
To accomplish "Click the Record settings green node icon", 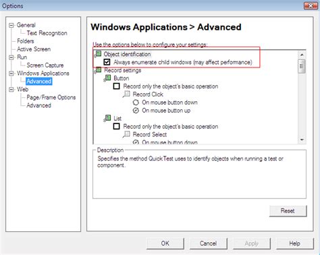I will click(x=98, y=70).
